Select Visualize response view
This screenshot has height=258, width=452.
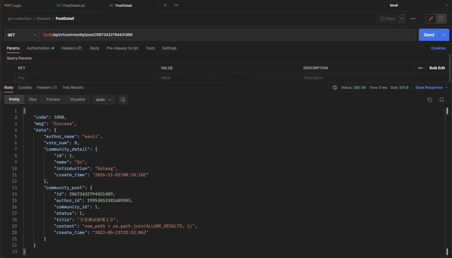coord(77,99)
